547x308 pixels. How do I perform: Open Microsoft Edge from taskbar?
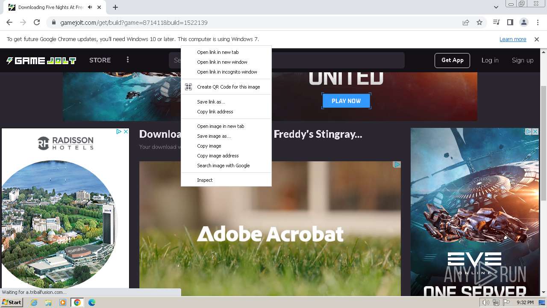coord(91,302)
